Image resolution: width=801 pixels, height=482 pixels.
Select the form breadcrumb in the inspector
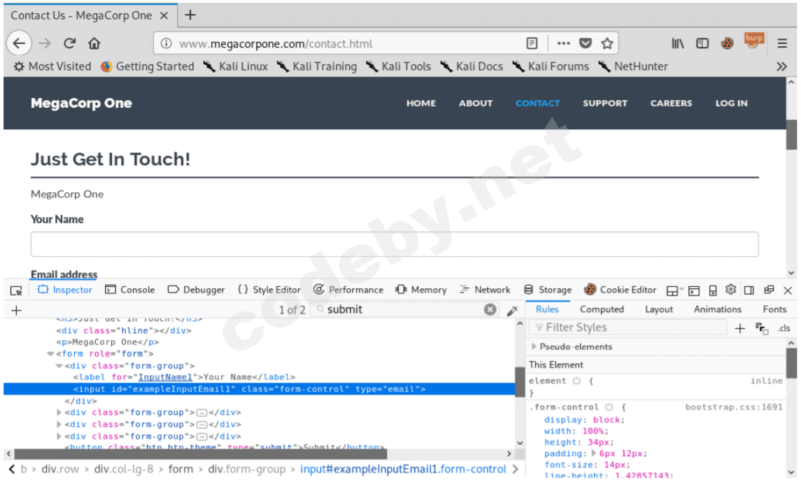point(181,469)
